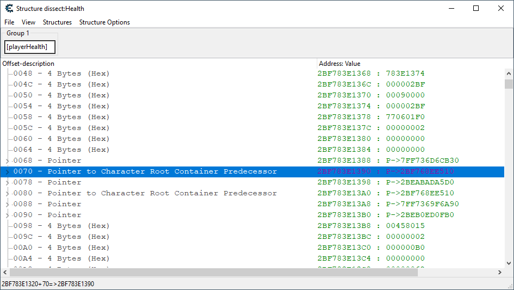
Task: Click the Cheat Engine icon in title bar
Action: [x=9, y=8]
